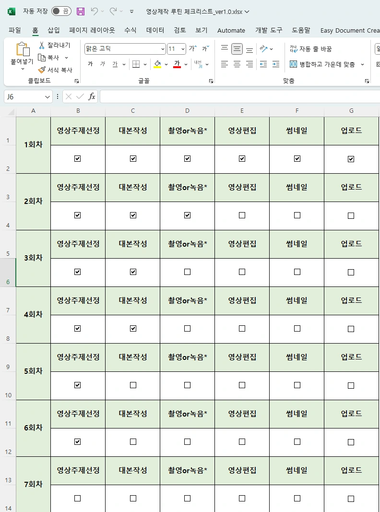Check 5회차 대본작성 checkbox
Image resolution: width=380 pixels, height=512 pixels.
[x=133, y=385]
